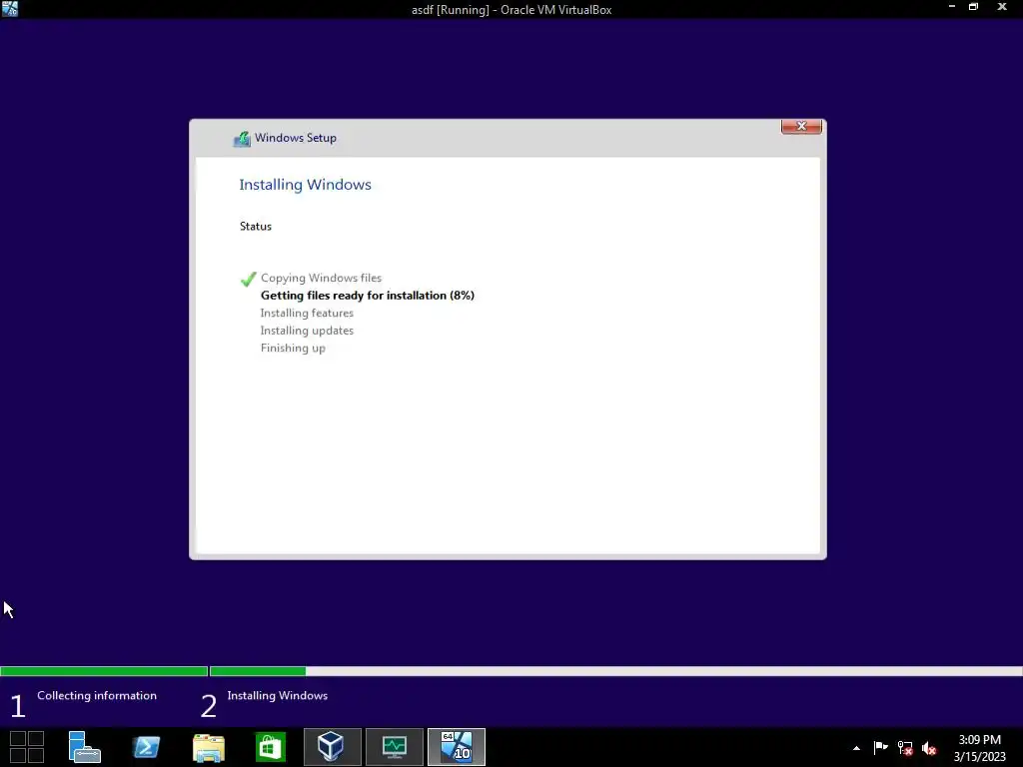Viewport: 1023px width, 767px height.
Task: Click the 'Installing Windows' progress bar segment
Action: 615,671
